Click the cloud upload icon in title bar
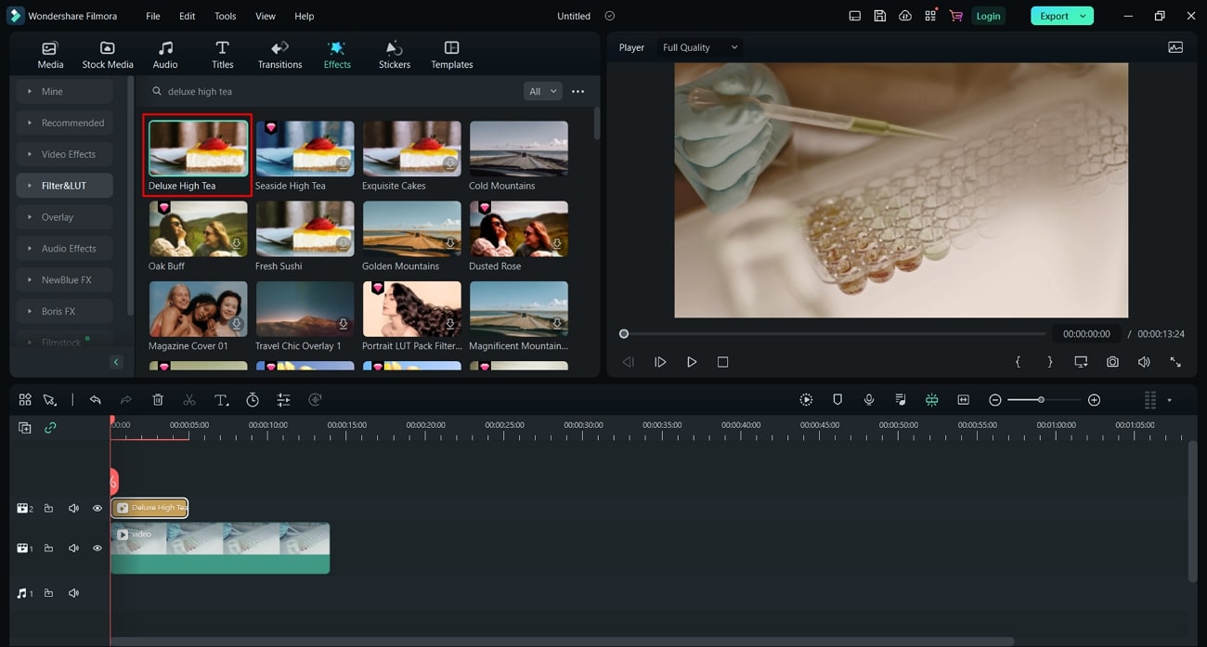The width and height of the screenshot is (1207, 647). point(905,16)
